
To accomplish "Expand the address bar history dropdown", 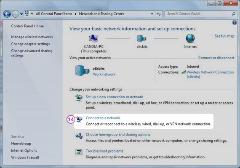I will pos(152,14).
